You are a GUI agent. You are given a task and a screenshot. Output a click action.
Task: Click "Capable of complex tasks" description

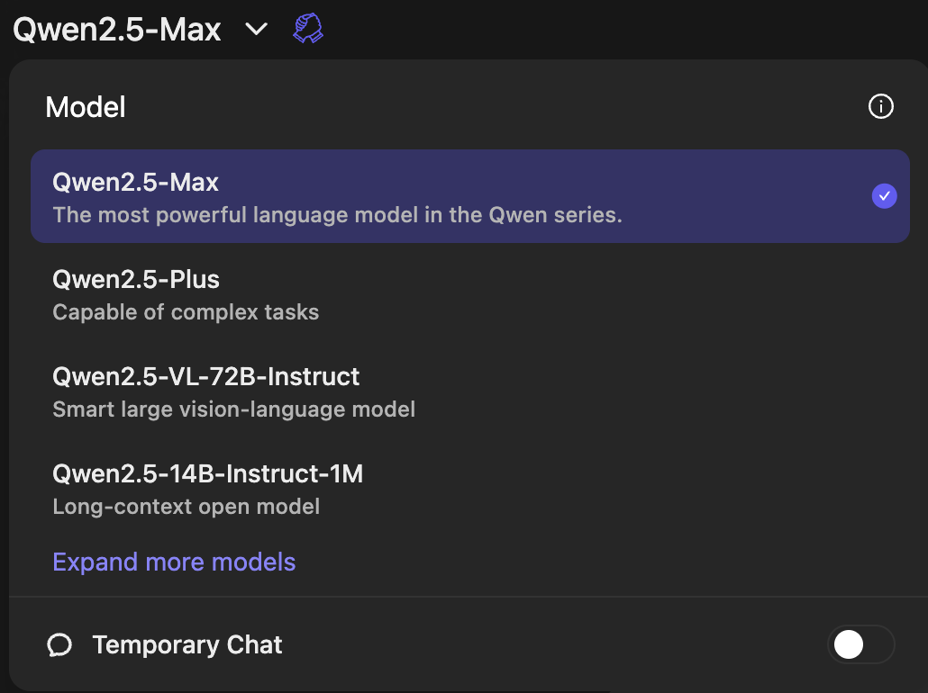[x=186, y=312]
